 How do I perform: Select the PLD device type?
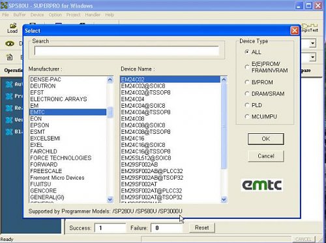click(x=247, y=105)
